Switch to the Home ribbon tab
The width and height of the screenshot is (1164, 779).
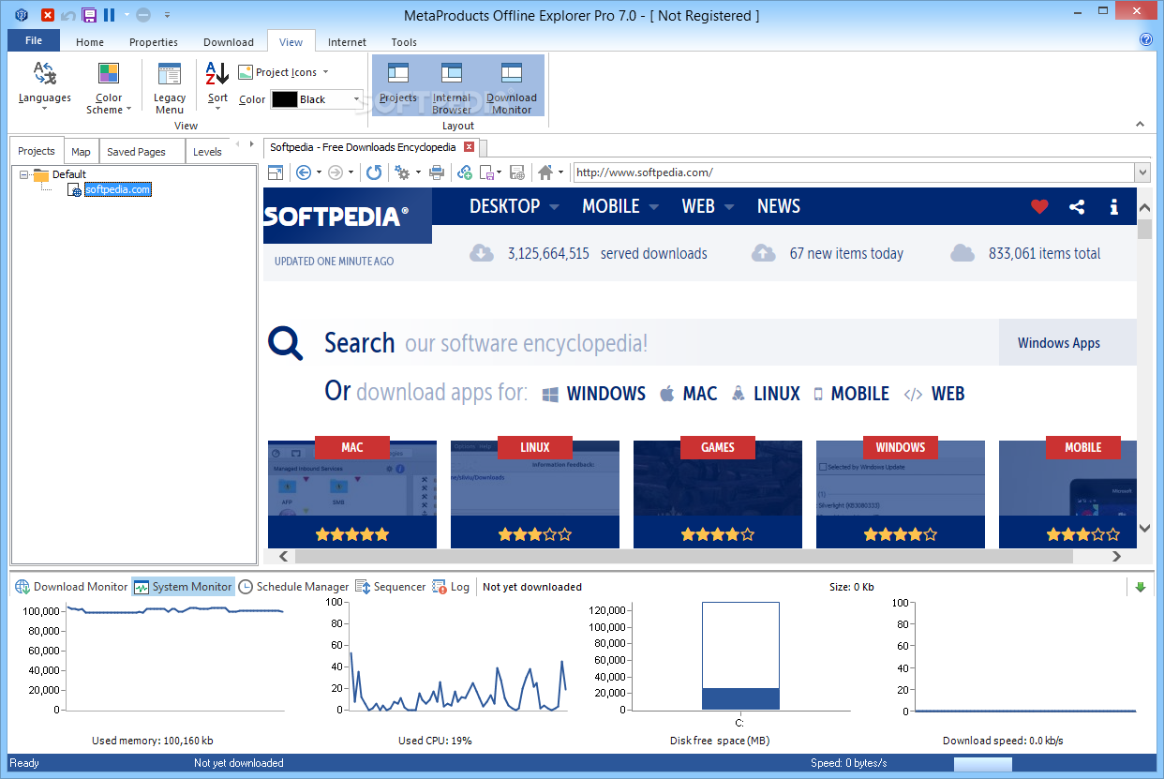pos(90,42)
